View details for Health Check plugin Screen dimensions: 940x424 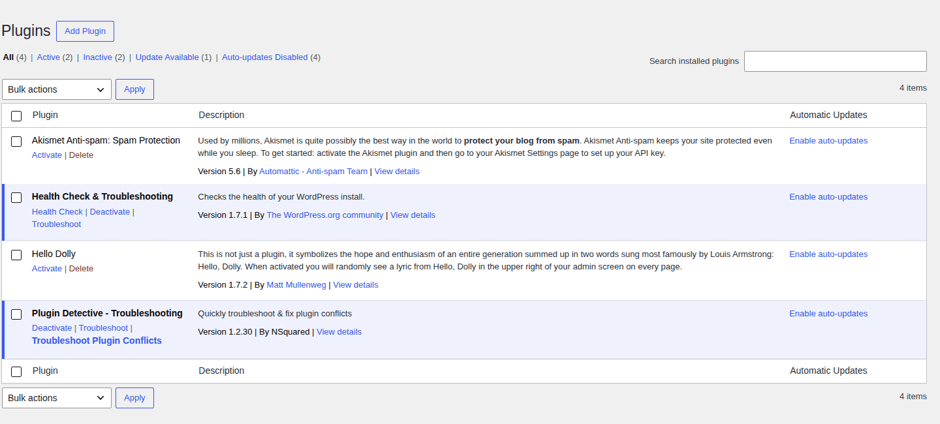coord(413,215)
